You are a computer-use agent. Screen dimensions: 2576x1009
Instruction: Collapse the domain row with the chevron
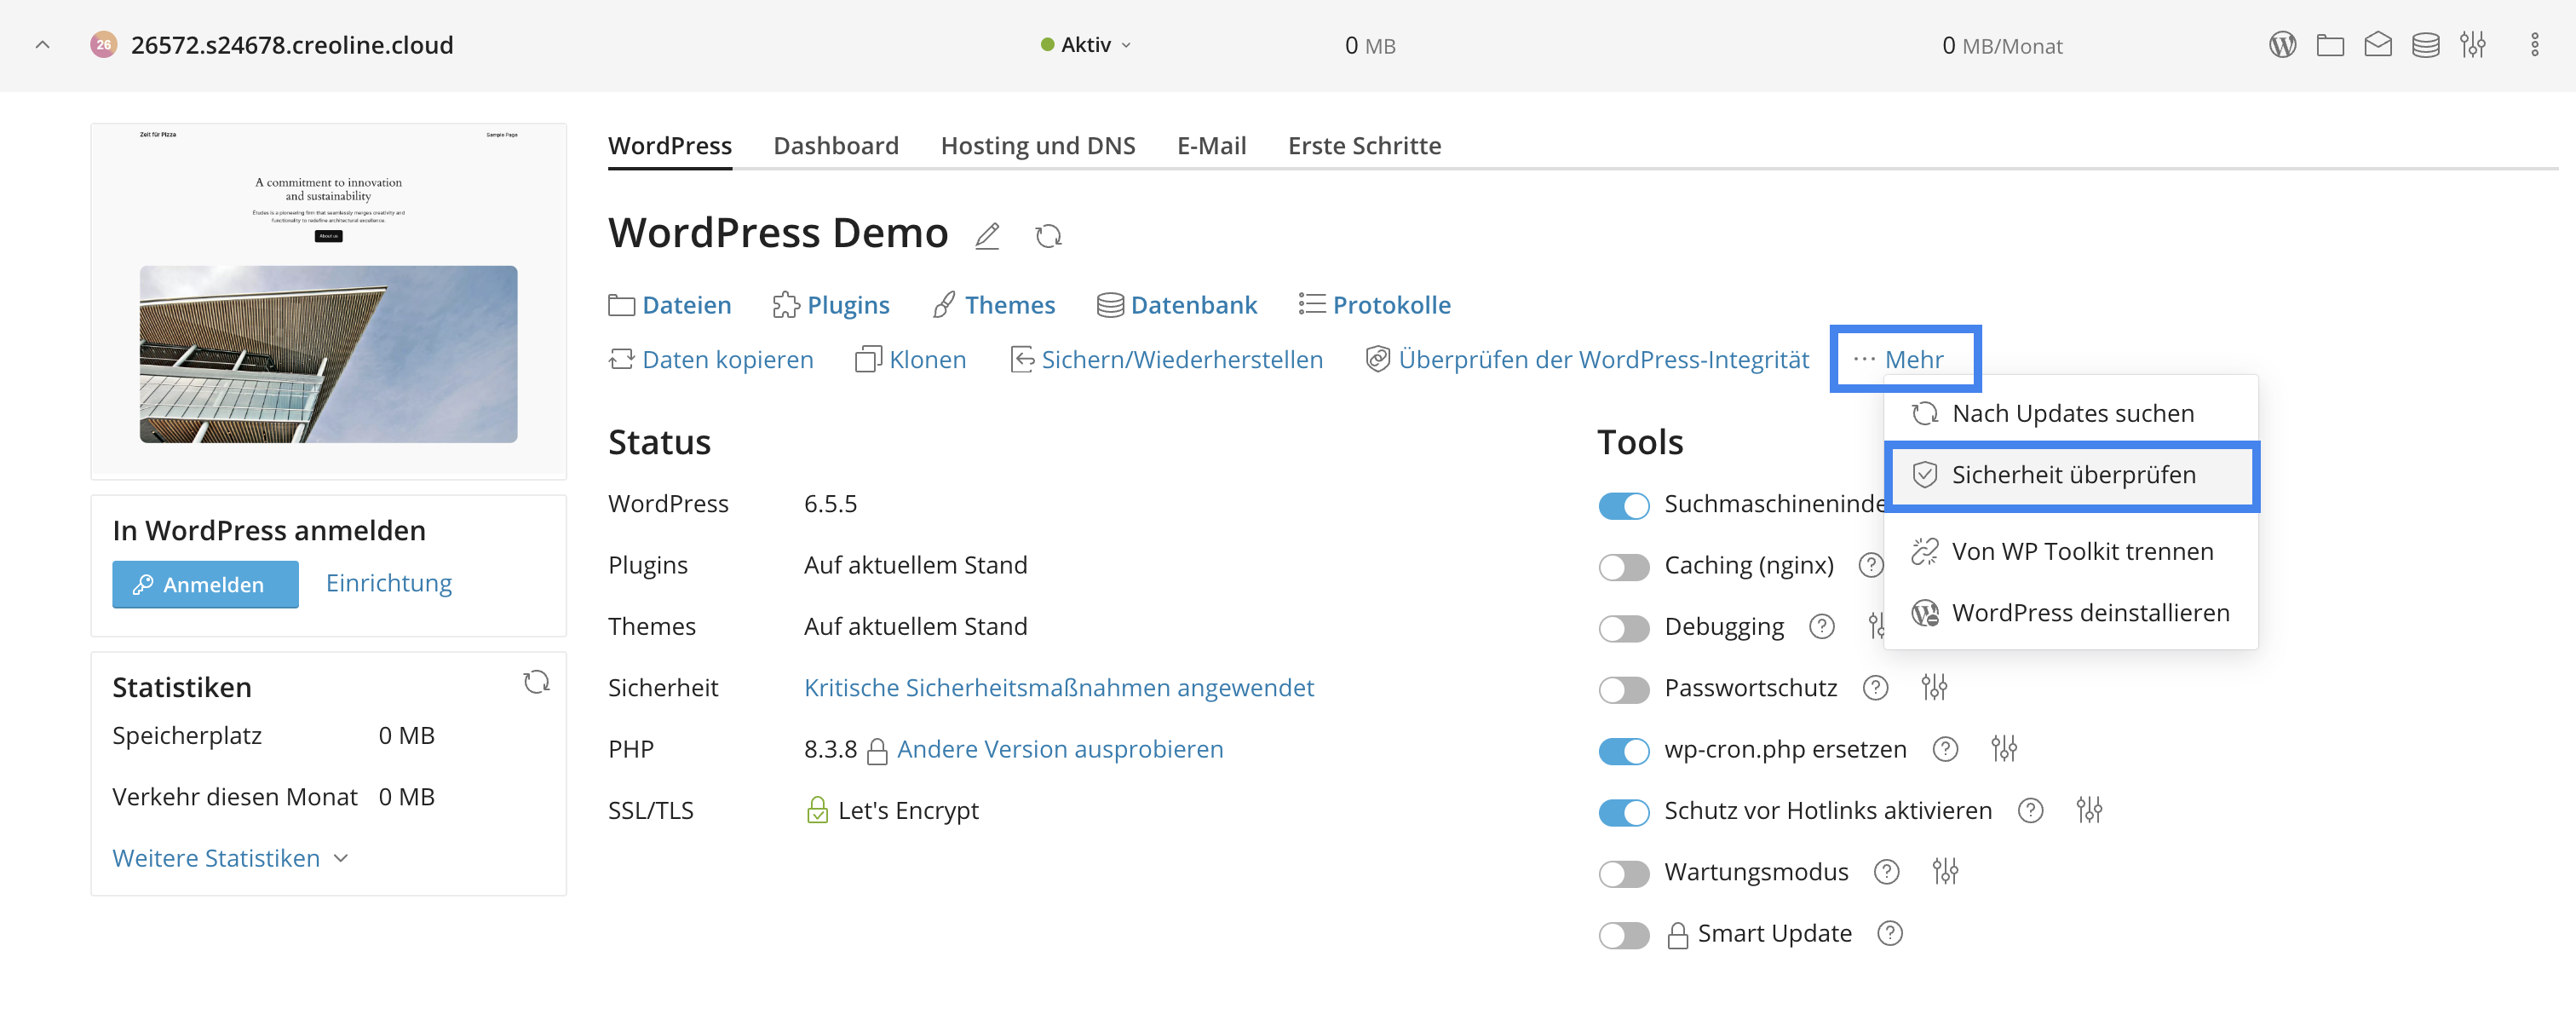[x=42, y=45]
